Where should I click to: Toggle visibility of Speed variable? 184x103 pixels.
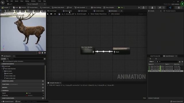[43, 93]
